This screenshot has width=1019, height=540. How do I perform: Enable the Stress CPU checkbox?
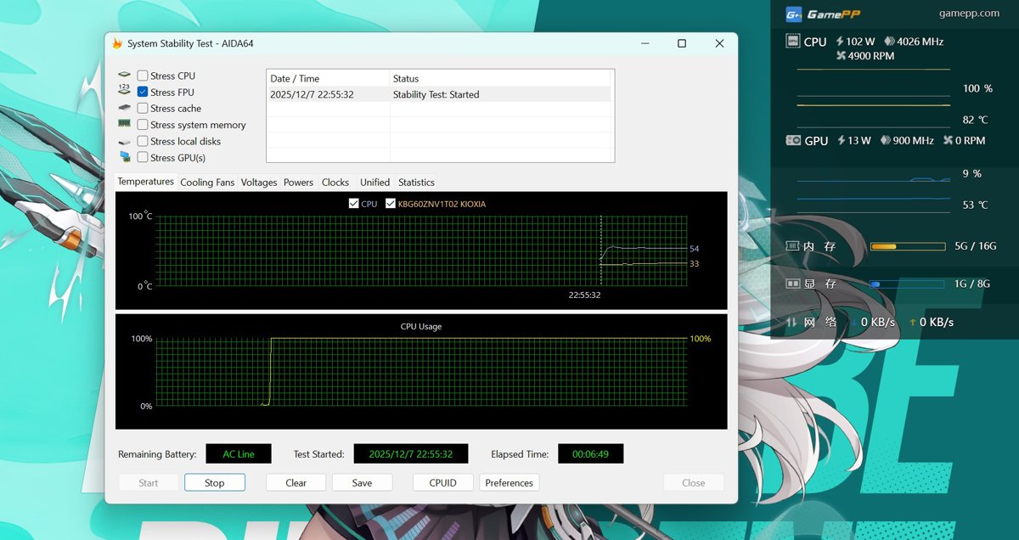coord(143,76)
